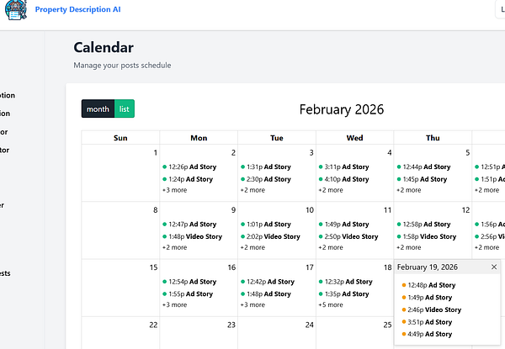
Task: Open 4:49p Ad Story in popover
Action: (431, 334)
